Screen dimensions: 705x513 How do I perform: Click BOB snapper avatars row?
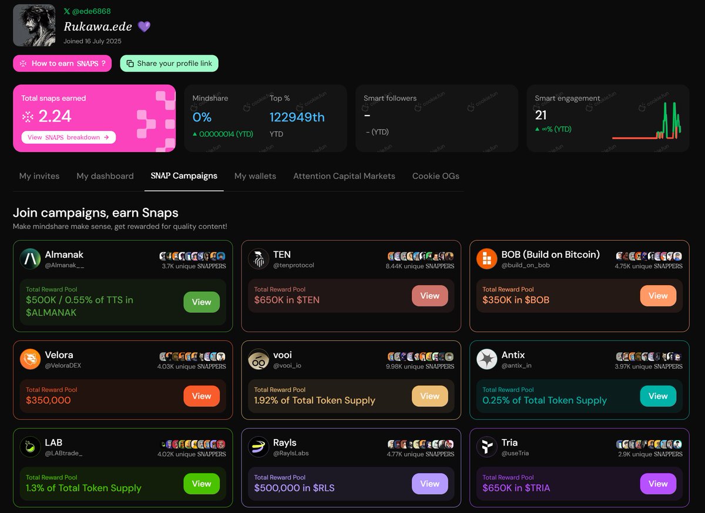point(649,256)
